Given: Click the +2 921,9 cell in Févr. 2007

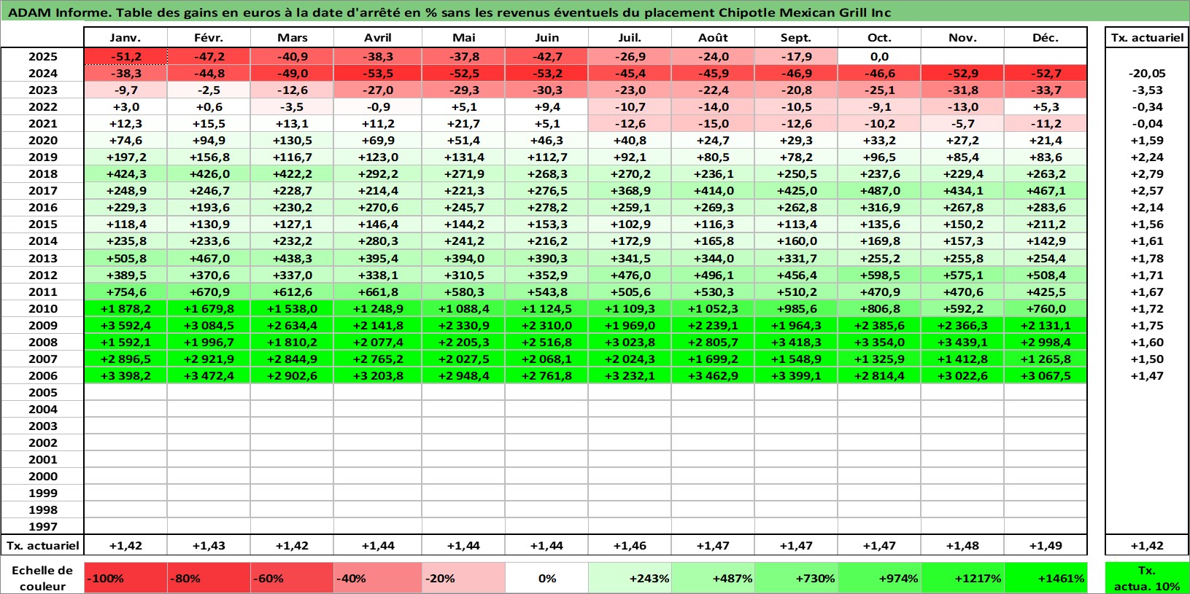Looking at the screenshot, I should pos(209,359).
